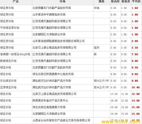Click specification 优50公斤/件

tap(101, 81)
